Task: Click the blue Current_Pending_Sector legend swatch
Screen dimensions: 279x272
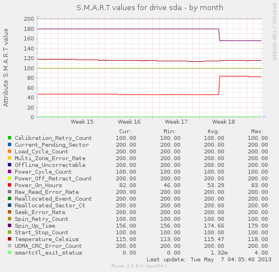Action: coord(10,144)
